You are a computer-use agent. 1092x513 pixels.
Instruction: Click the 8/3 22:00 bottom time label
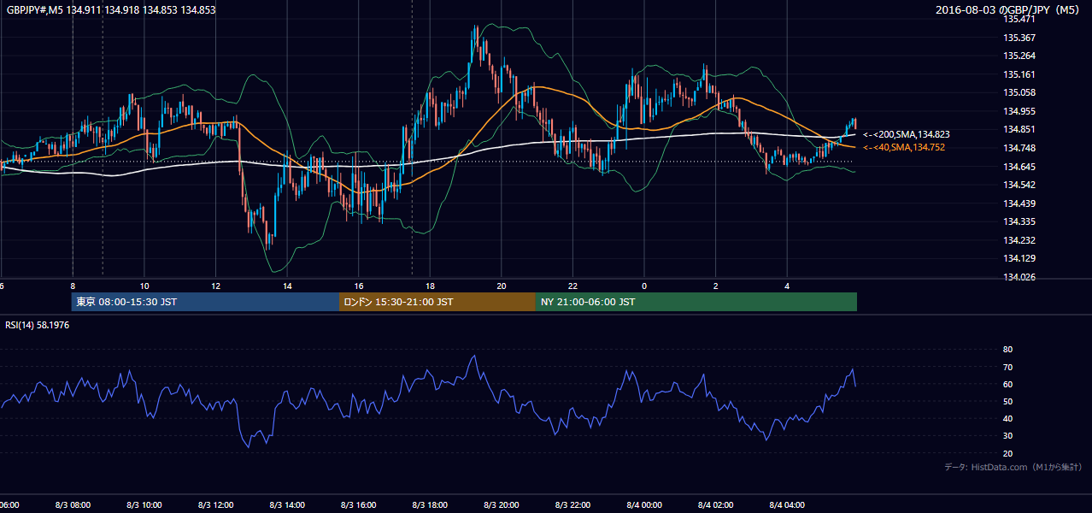[572, 505]
